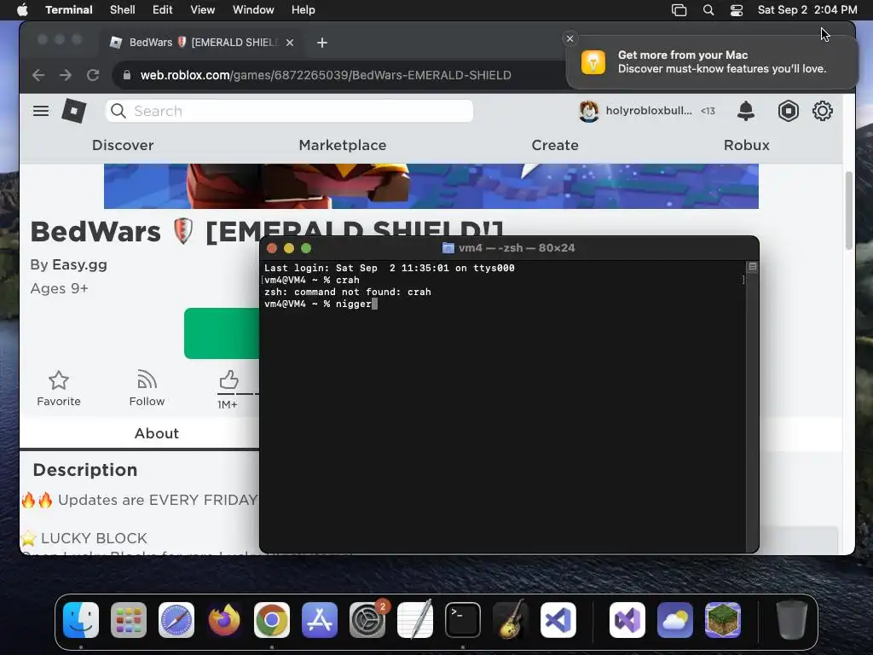Follow the BedWars game
Screen dimensions: 873x655
tap(147, 388)
